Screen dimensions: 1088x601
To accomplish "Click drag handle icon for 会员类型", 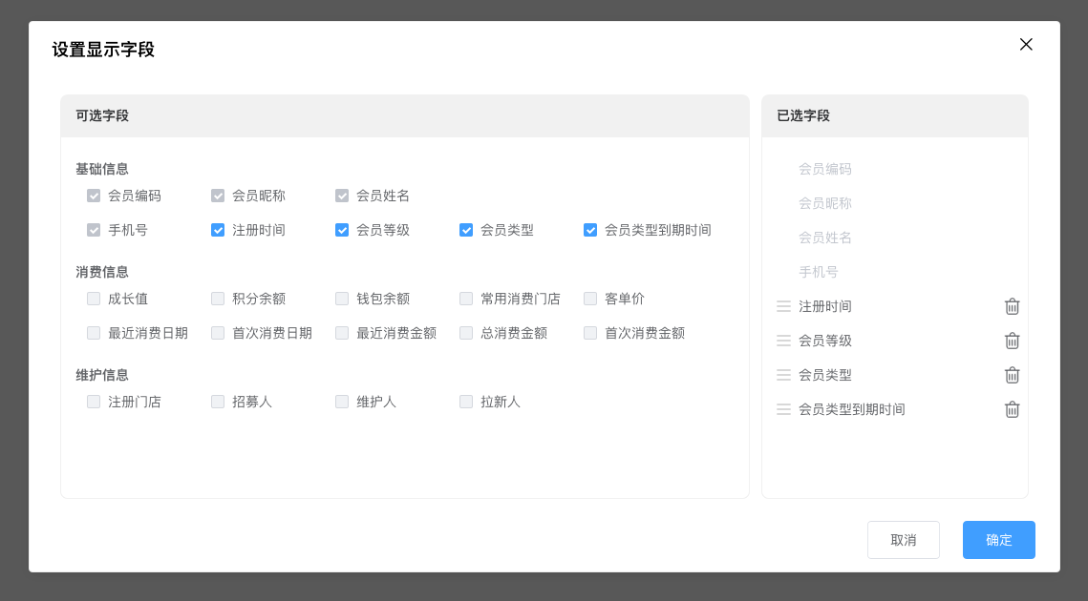I will tap(783, 375).
